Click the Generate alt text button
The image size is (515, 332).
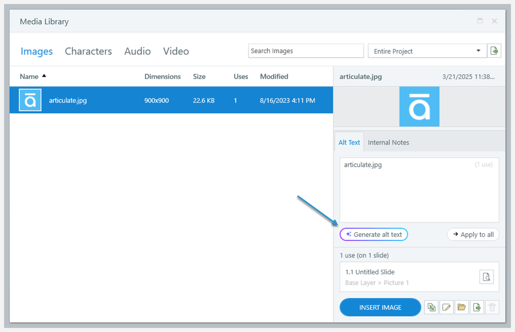(374, 234)
